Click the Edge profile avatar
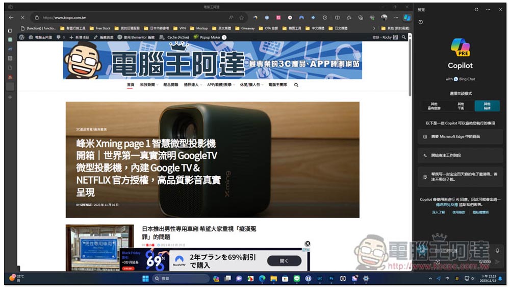The height and width of the screenshot is (288, 510). (x=384, y=17)
